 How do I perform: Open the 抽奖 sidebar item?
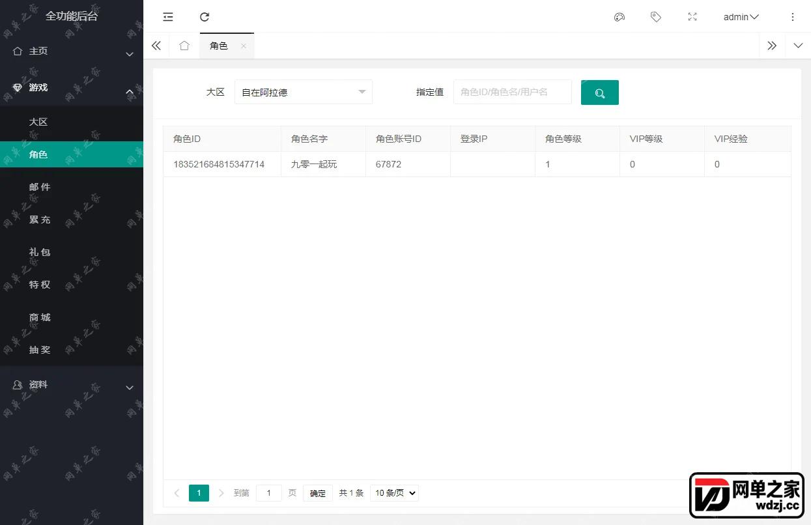click(72, 350)
